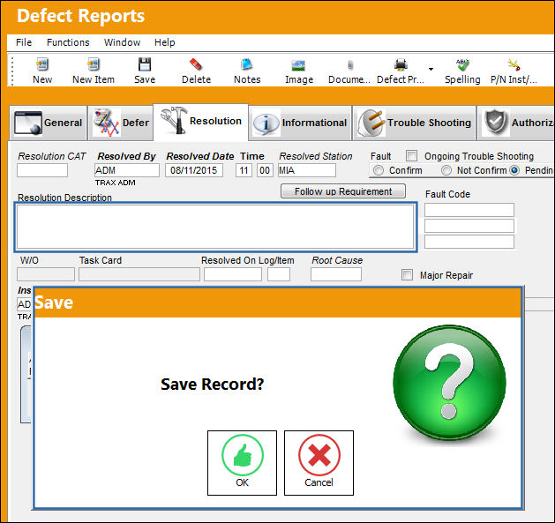The image size is (555, 523).
Task: Click the Resolved On Log field
Action: coord(233,274)
